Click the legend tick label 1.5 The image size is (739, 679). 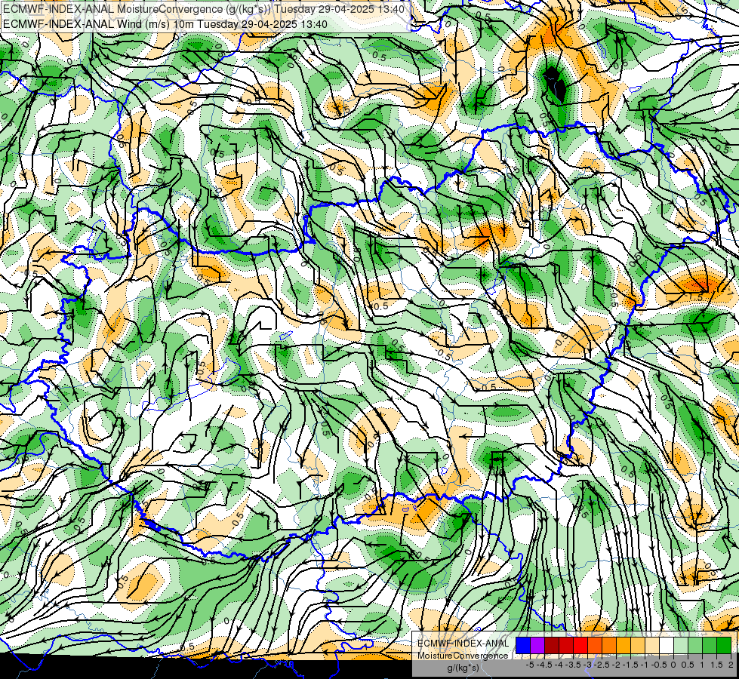click(x=717, y=665)
